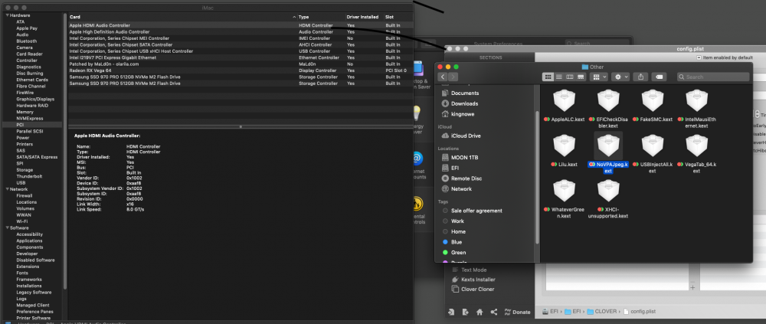
Task: Click Finder sidebar scrollbar
Action: [x=538, y=178]
